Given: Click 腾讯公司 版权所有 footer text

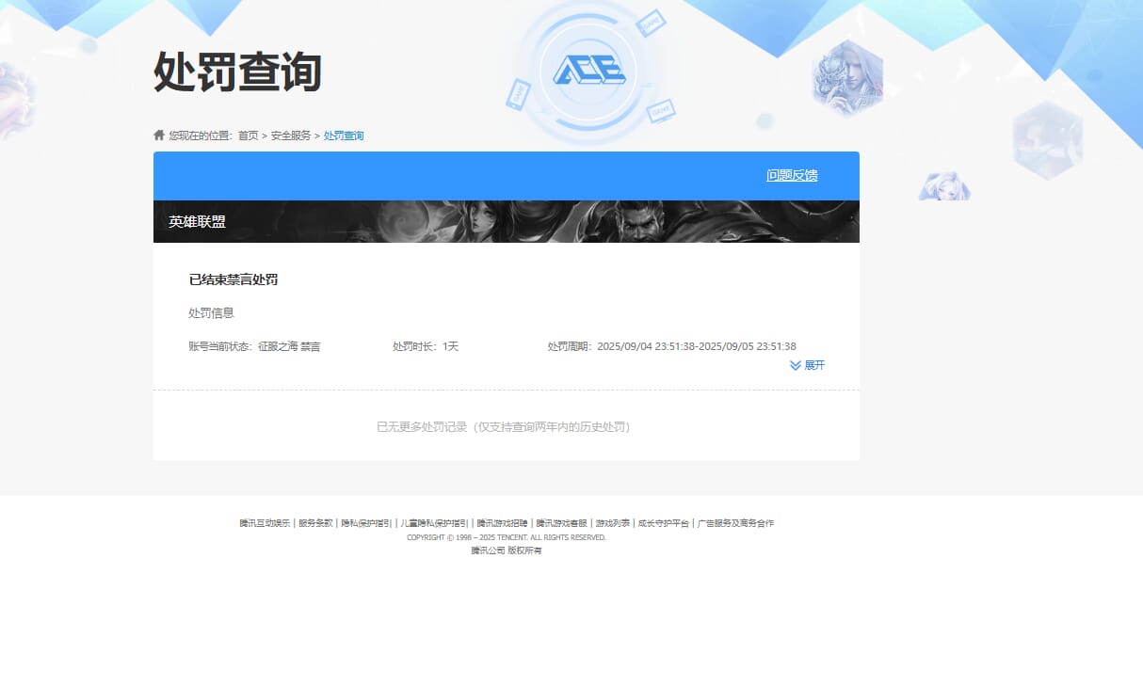Looking at the screenshot, I should coord(507,550).
